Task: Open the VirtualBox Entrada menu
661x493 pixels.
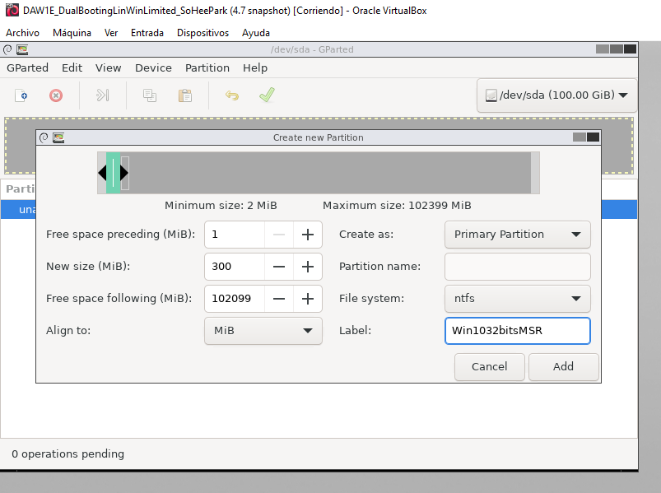Action: point(147,33)
